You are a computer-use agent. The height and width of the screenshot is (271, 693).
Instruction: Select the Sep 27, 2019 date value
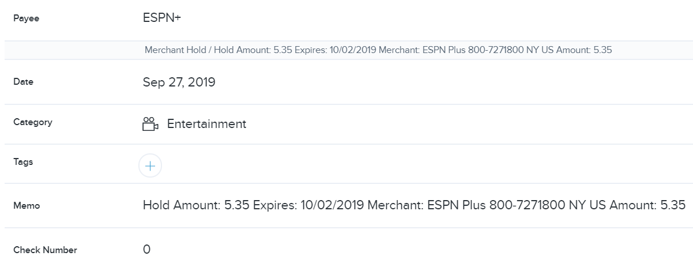(179, 82)
